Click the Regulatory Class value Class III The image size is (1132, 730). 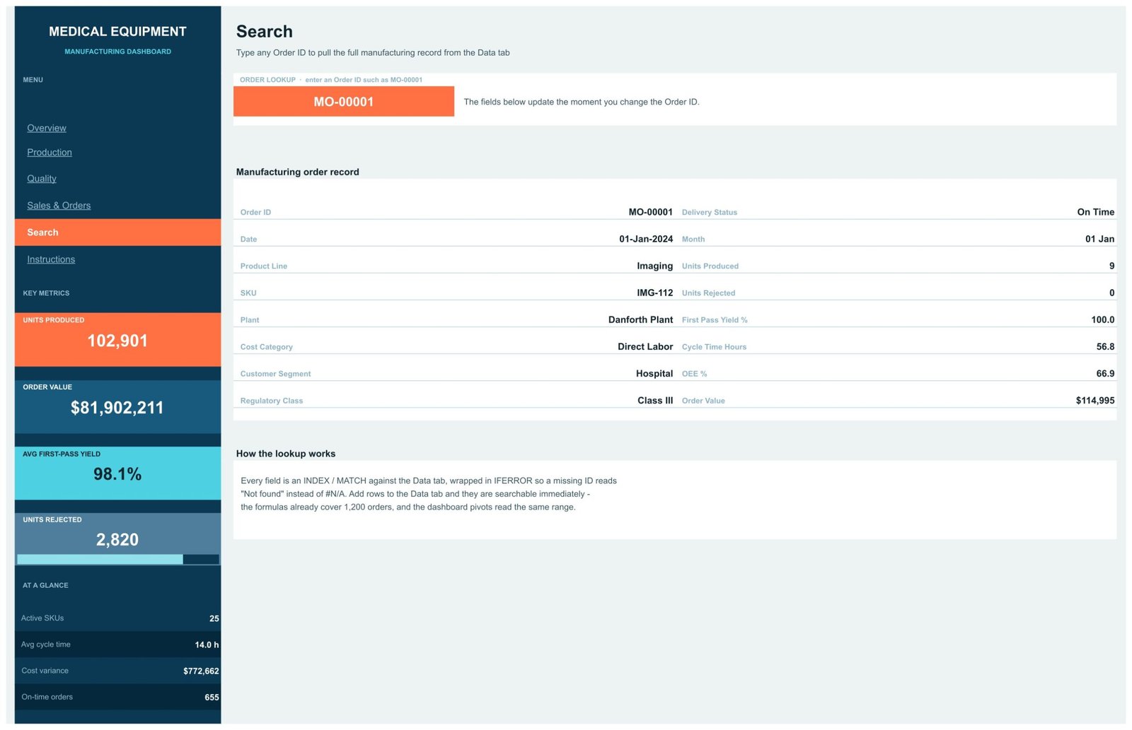(654, 400)
